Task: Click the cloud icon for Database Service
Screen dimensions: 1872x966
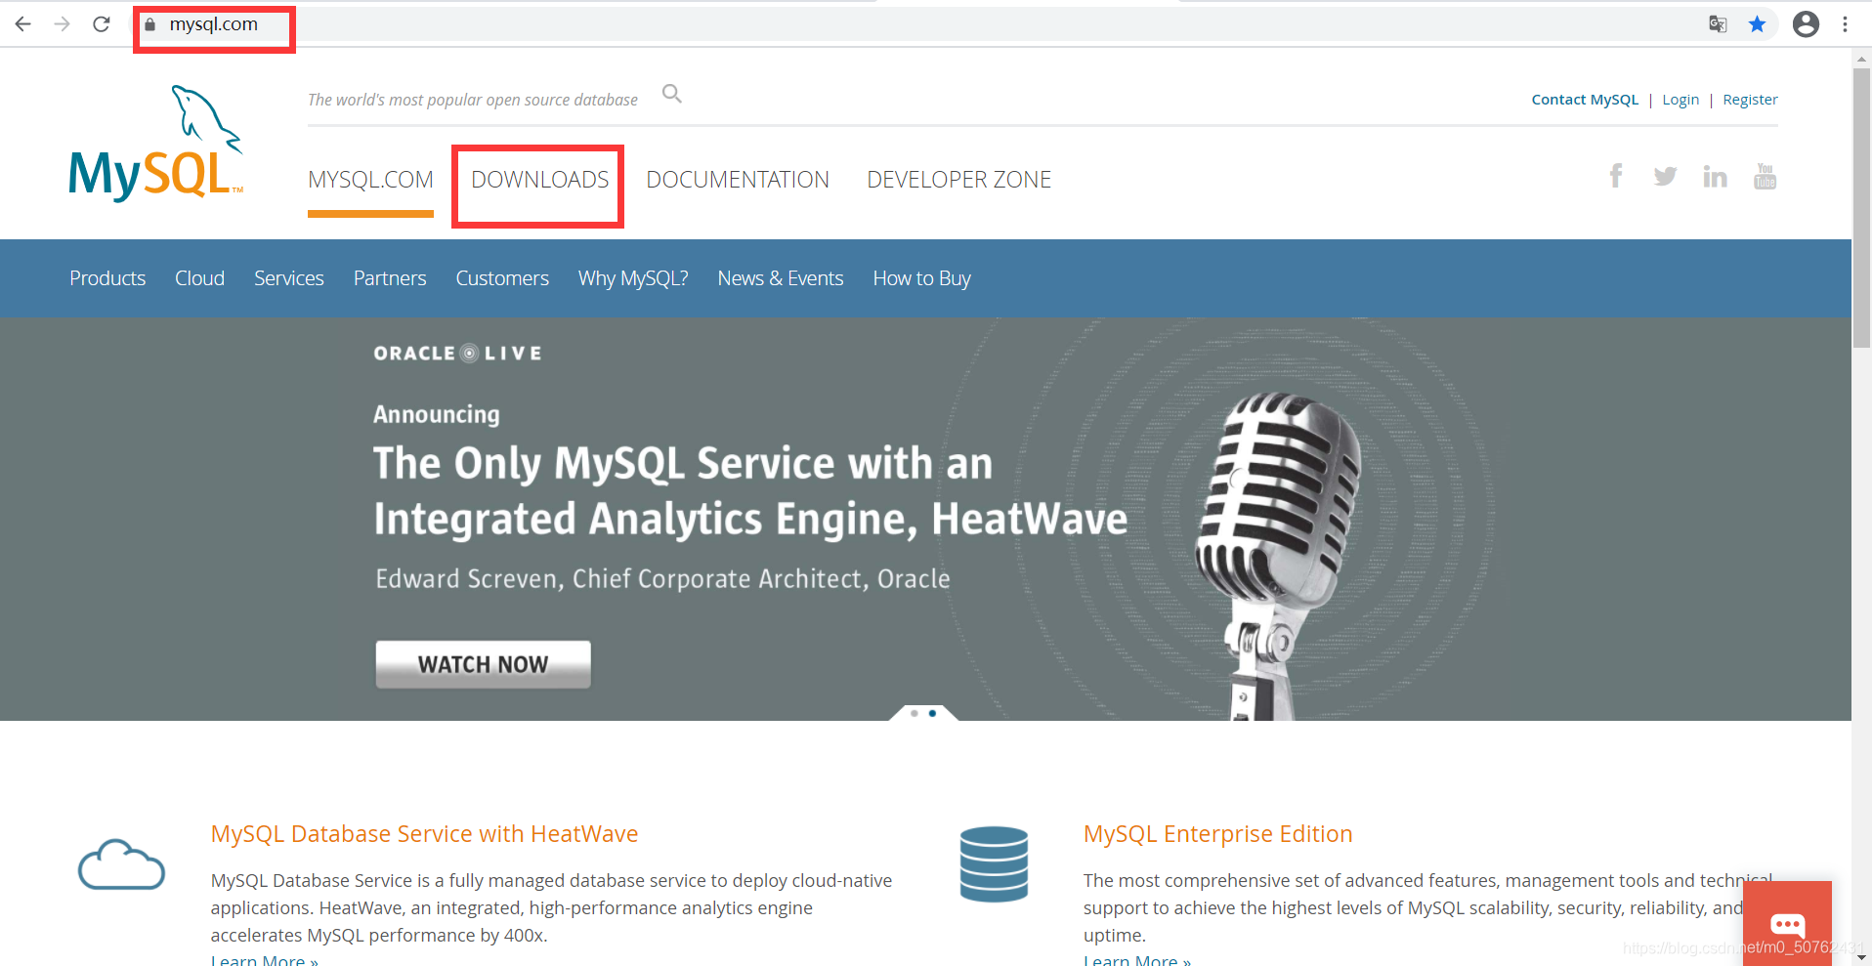Action: click(x=121, y=864)
